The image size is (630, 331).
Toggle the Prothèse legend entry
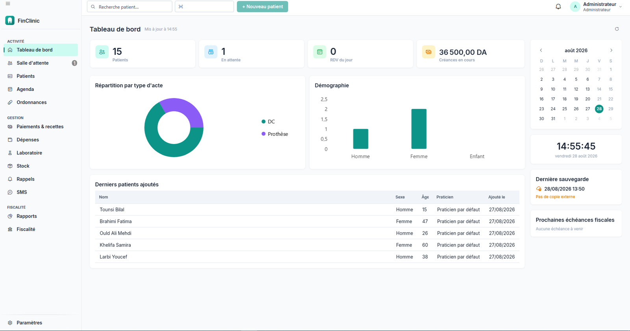(275, 134)
